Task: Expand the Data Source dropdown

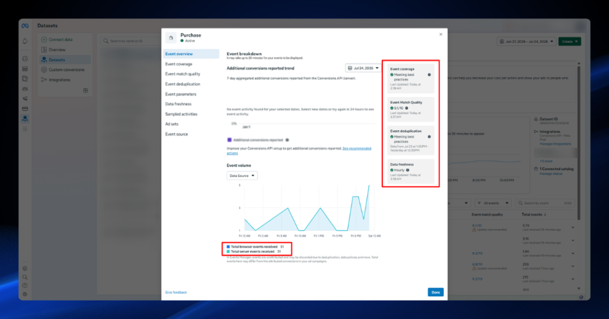Action: coord(241,175)
